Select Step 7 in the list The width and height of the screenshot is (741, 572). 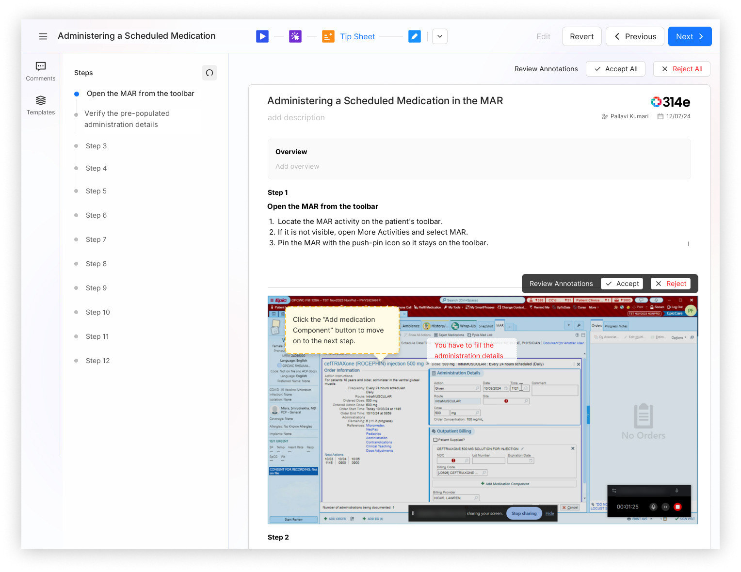(x=96, y=239)
